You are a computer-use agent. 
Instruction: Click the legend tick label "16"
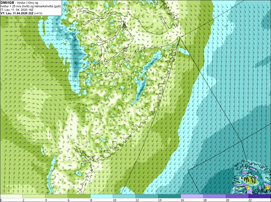tap(182, 200)
